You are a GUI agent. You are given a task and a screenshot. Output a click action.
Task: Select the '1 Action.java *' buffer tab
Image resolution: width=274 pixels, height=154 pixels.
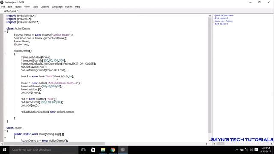click(x=10, y=11)
